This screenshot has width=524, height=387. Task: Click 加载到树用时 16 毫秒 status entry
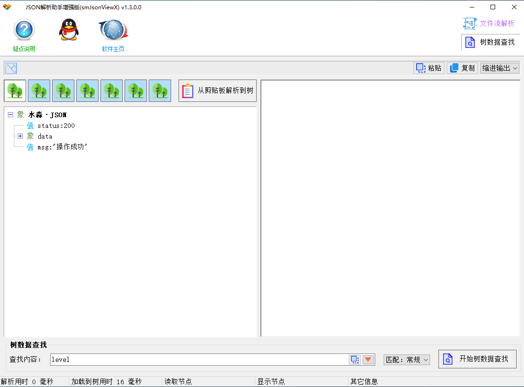tap(106, 382)
